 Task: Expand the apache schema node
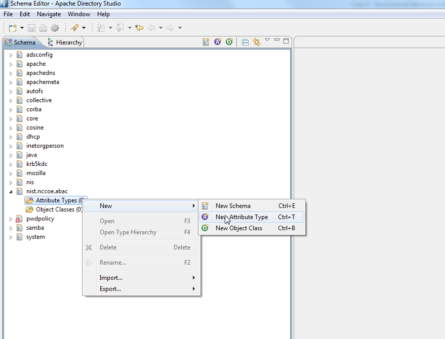pos(11,64)
